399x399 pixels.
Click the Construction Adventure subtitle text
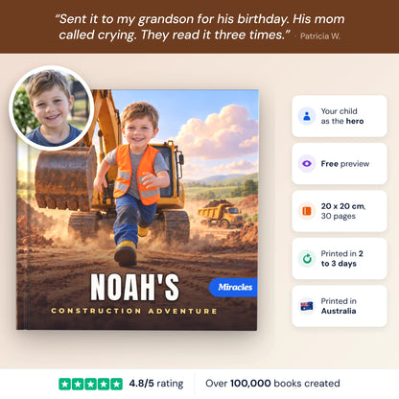click(x=134, y=311)
